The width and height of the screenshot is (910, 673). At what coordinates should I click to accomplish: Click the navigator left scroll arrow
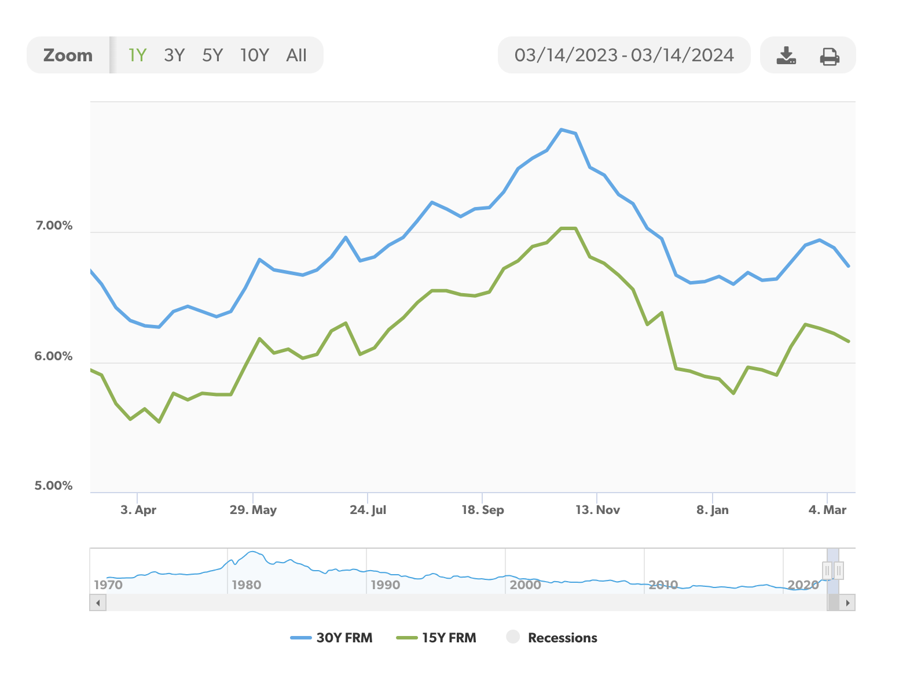click(x=98, y=603)
